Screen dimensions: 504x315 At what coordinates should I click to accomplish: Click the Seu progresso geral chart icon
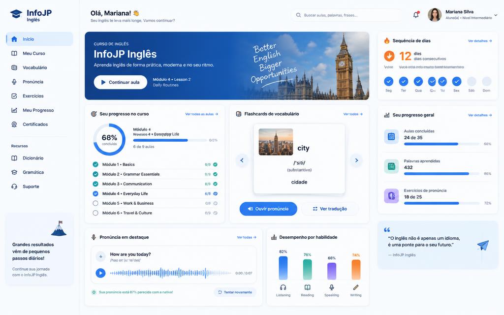[x=387, y=115]
